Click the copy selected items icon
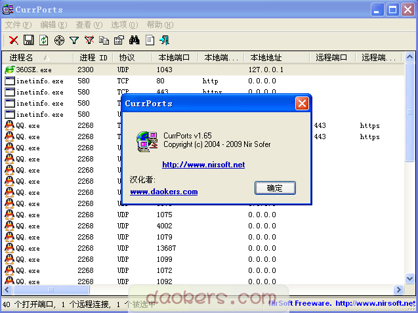This screenshot has width=418, height=313. (x=104, y=40)
